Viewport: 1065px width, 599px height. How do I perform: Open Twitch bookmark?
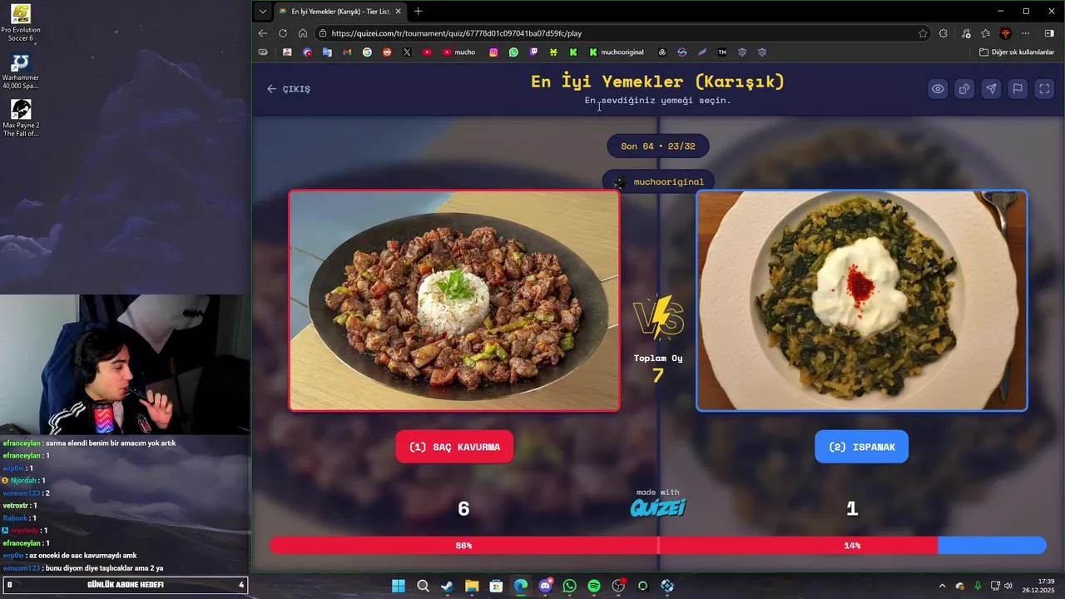533,52
